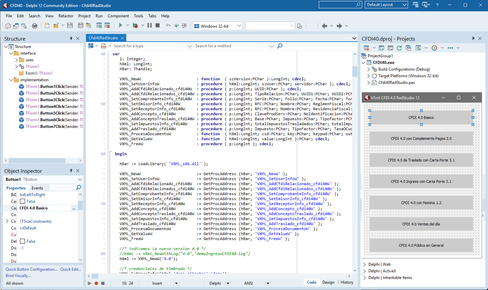The image size is (488, 290).
Task: Expand Target Platforms in Projects tree
Action: pos(368,76)
